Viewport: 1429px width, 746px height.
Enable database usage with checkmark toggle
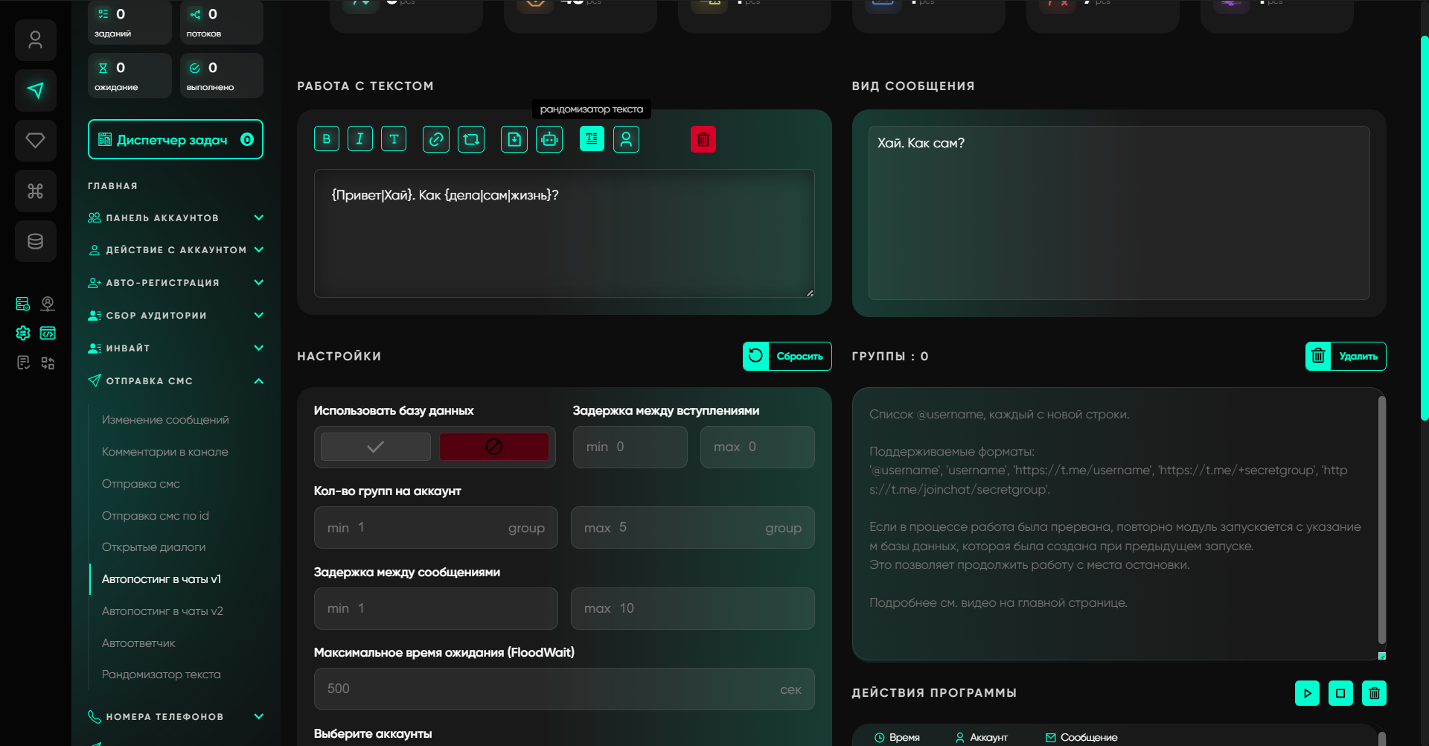point(376,447)
